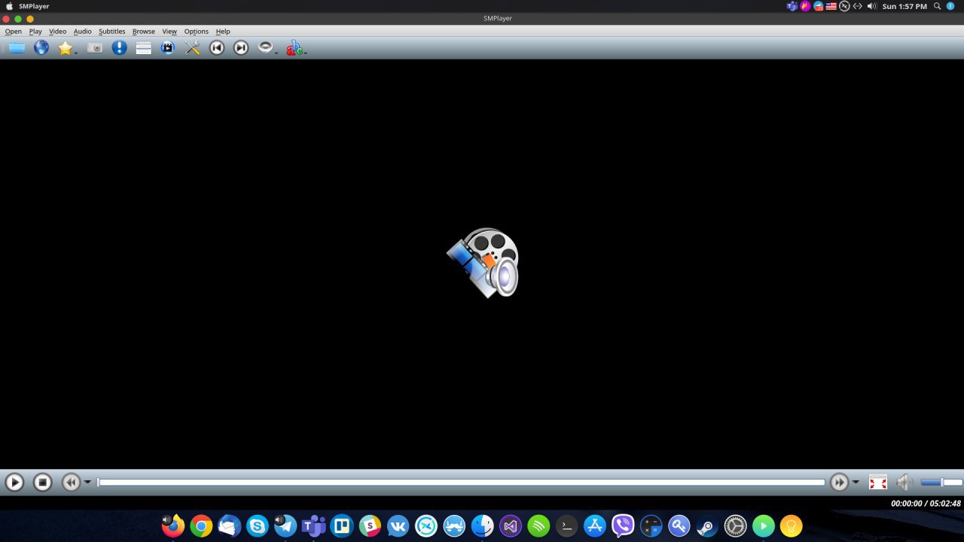This screenshot has height=542, width=964.
Task: Click the Favorites star icon
Action: point(66,48)
